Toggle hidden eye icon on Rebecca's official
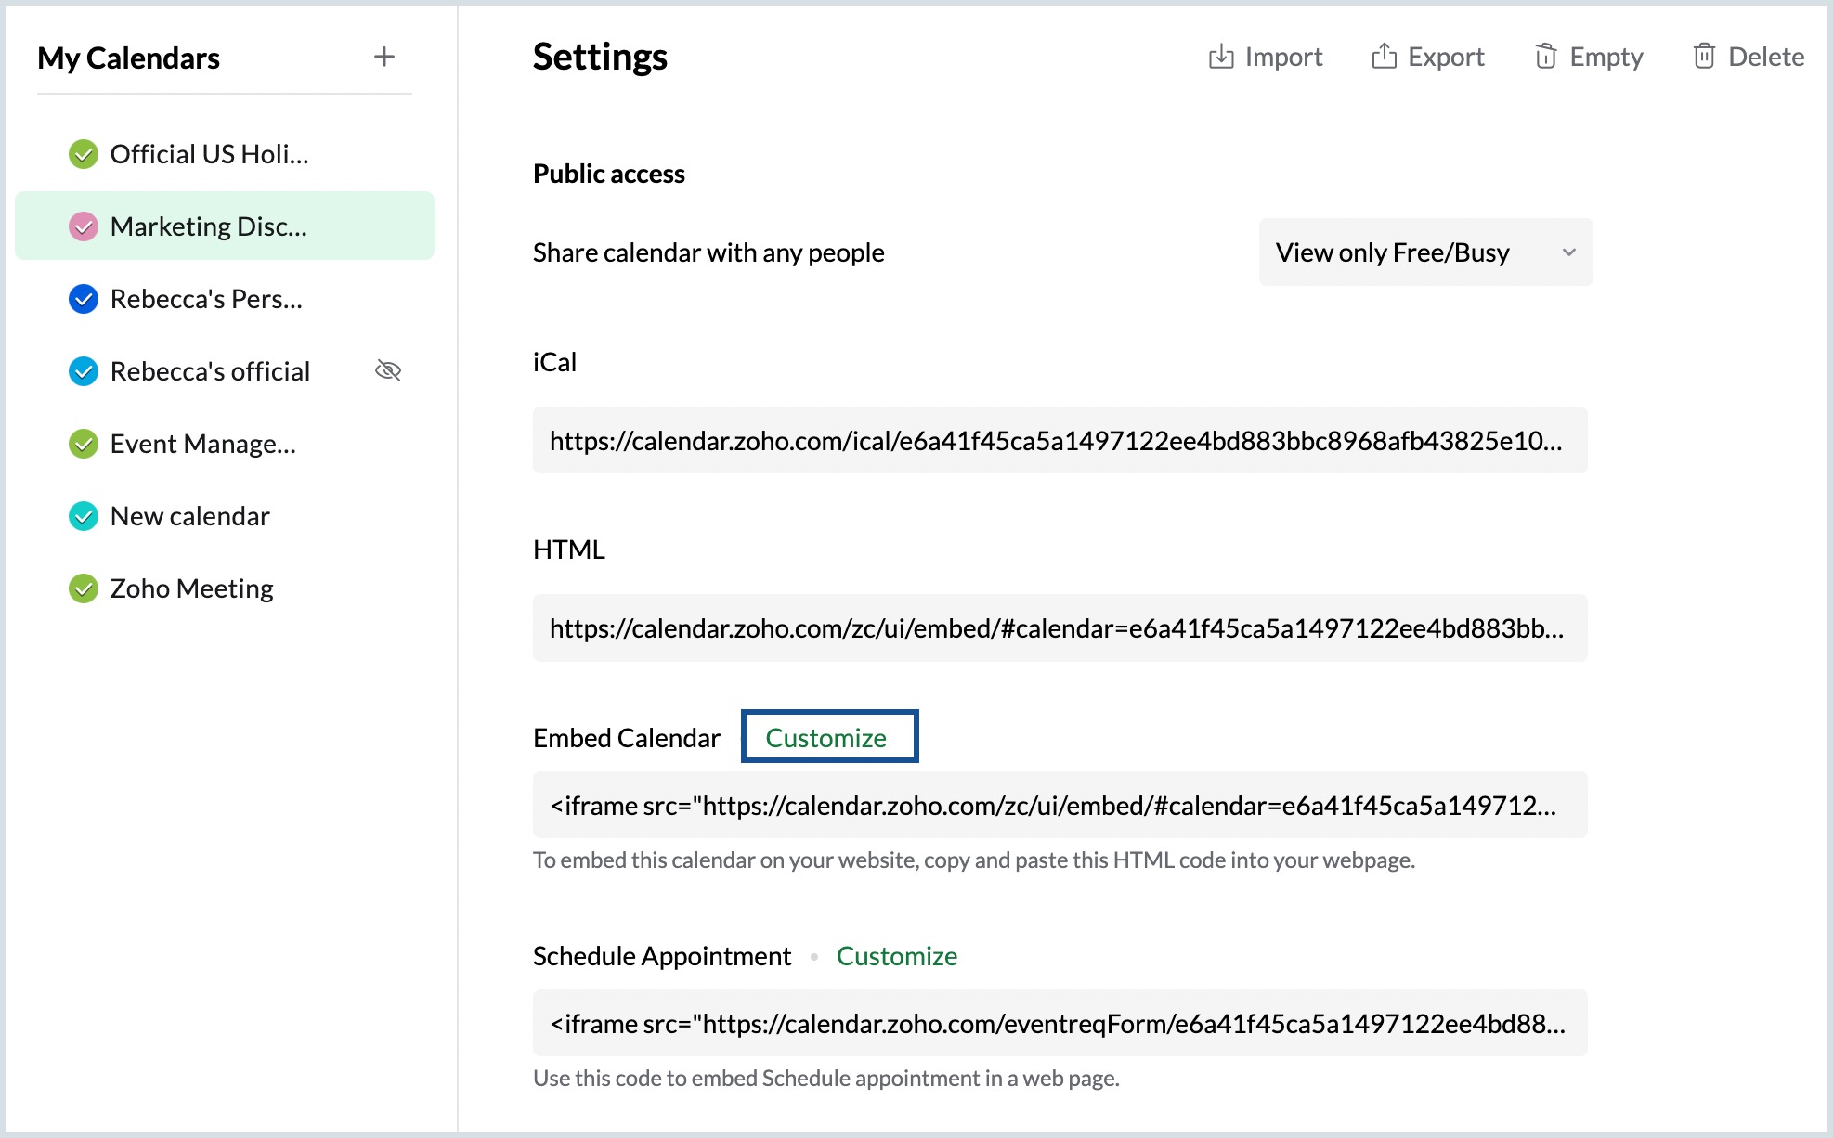Image resolution: width=1833 pixels, height=1138 pixels. tap(387, 371)
